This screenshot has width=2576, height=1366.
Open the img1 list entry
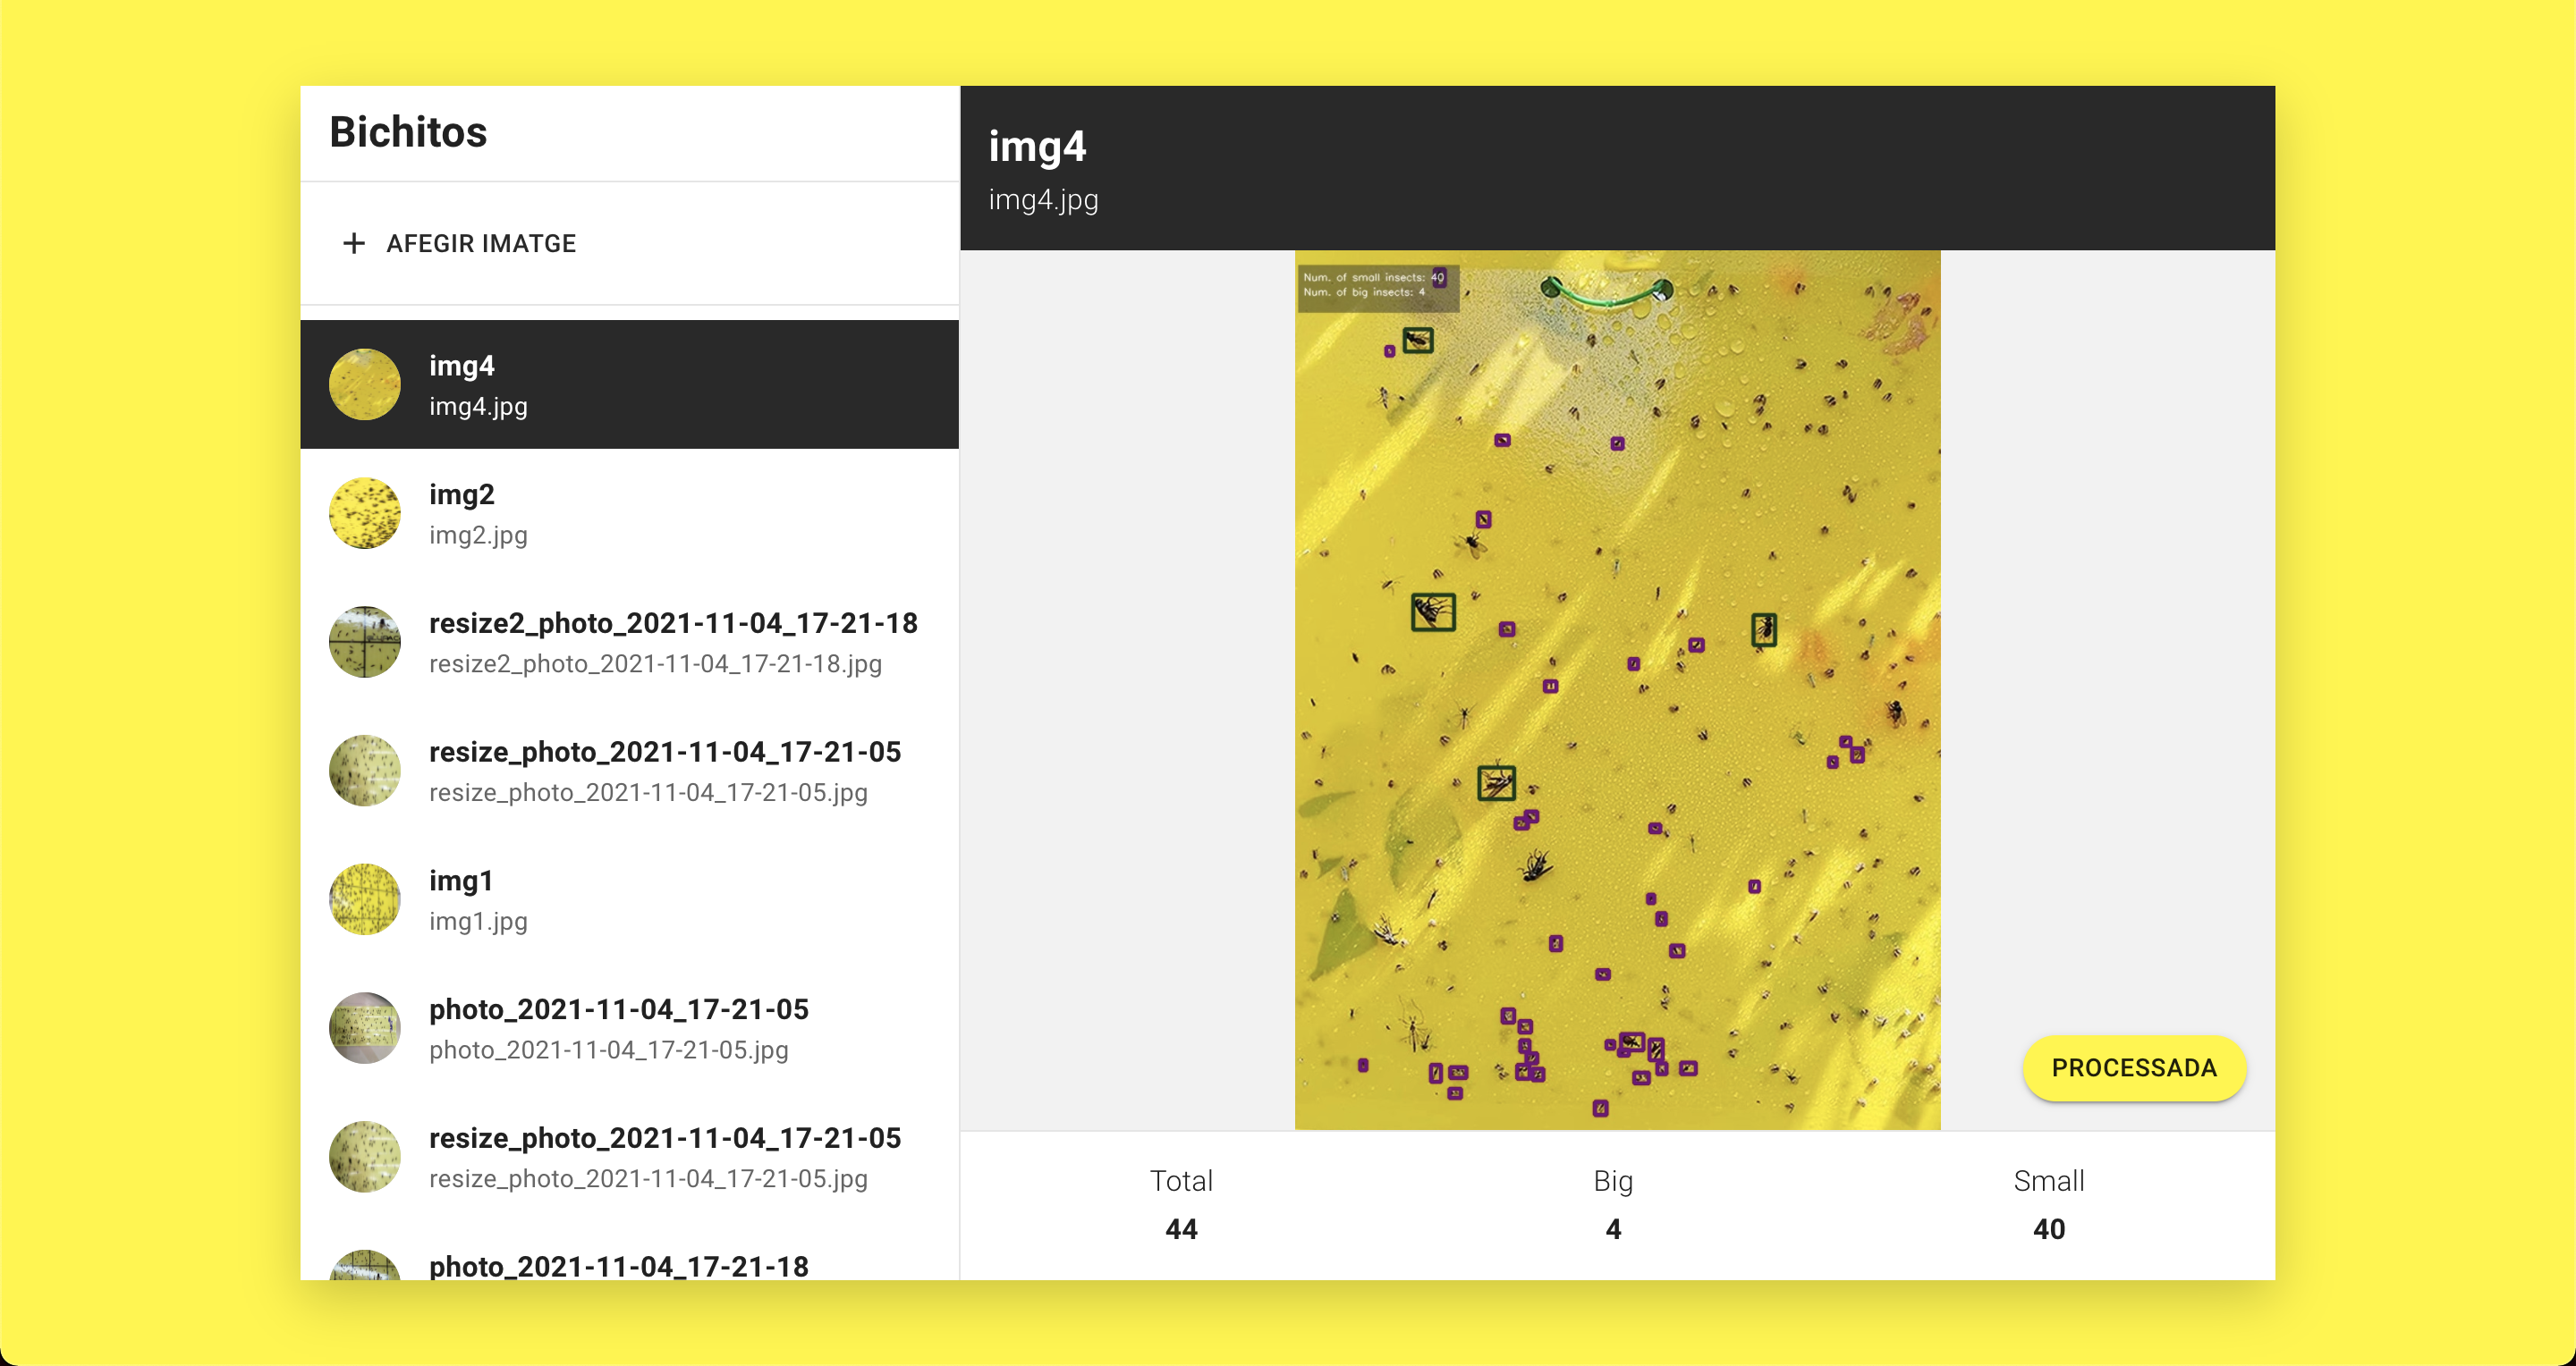pos(460,881)
